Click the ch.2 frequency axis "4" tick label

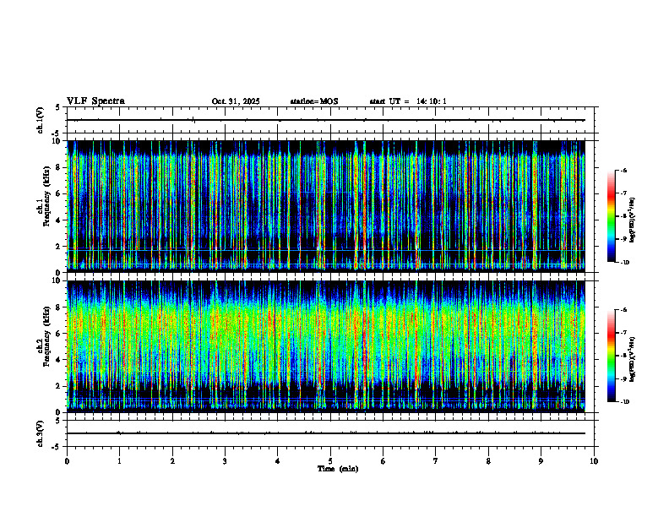coord(59,360)
